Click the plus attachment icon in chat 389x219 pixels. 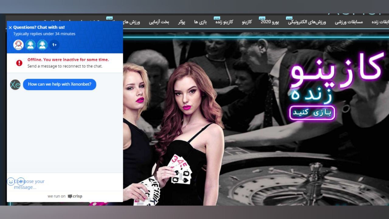(x=21, y=182)
